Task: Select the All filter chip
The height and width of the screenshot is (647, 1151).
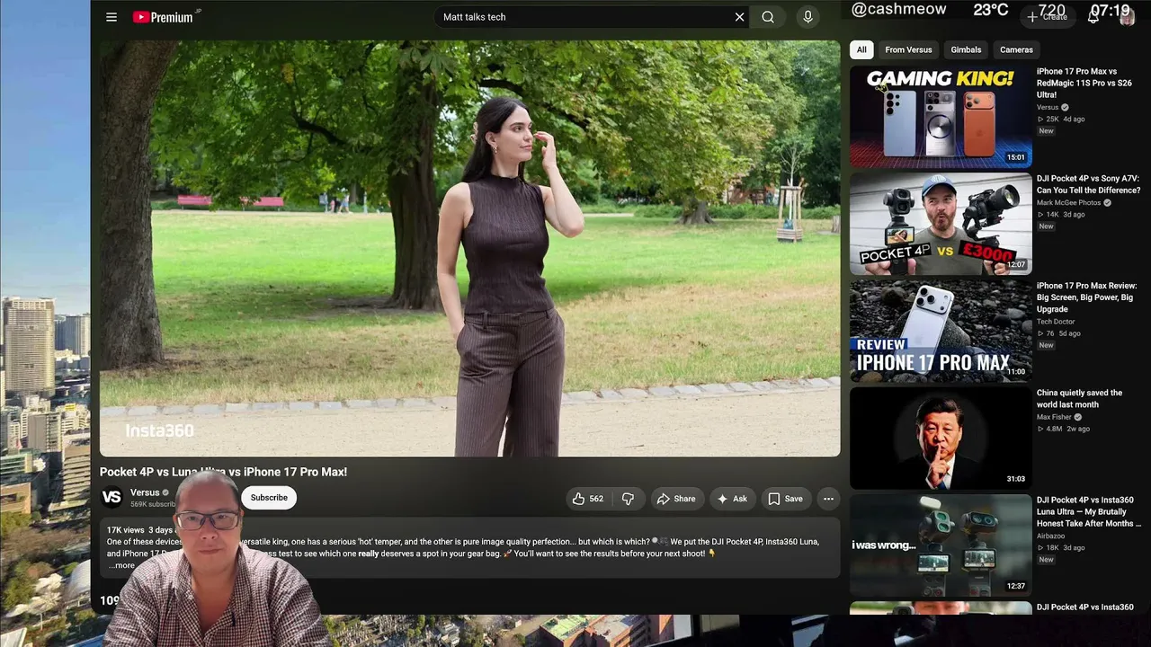Action: tap(861, 49)
